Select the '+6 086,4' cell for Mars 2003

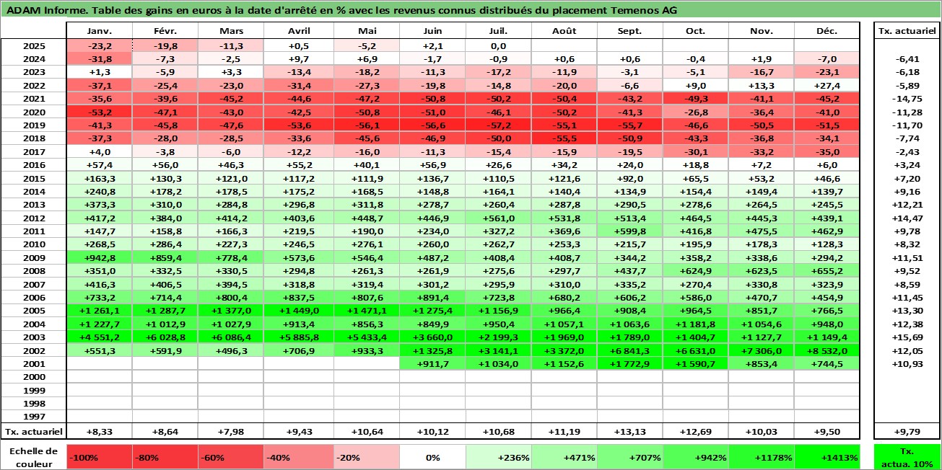pos(231,337)
